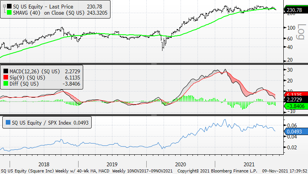This screenshot has height=174, width=308.
Task: Click the blue 0.0493 ratio axis flag
Action: point(296,132)
